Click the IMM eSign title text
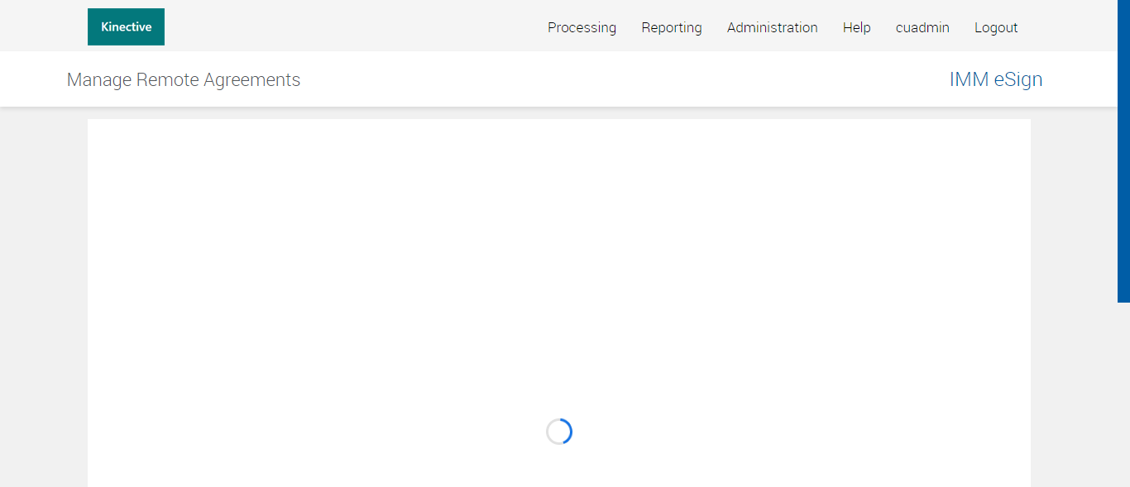 click(996, 79)
